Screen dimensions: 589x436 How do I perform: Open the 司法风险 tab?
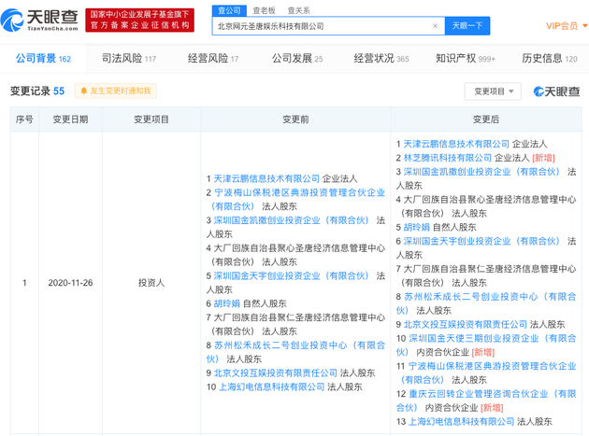pyautogui.click(x=128, y=59)
